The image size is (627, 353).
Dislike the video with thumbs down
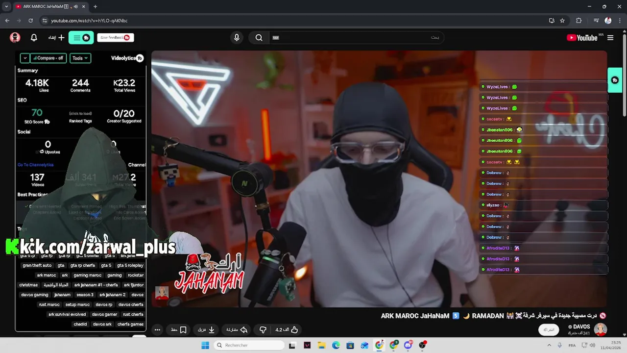pyautogui.click(x=263, y=329)
